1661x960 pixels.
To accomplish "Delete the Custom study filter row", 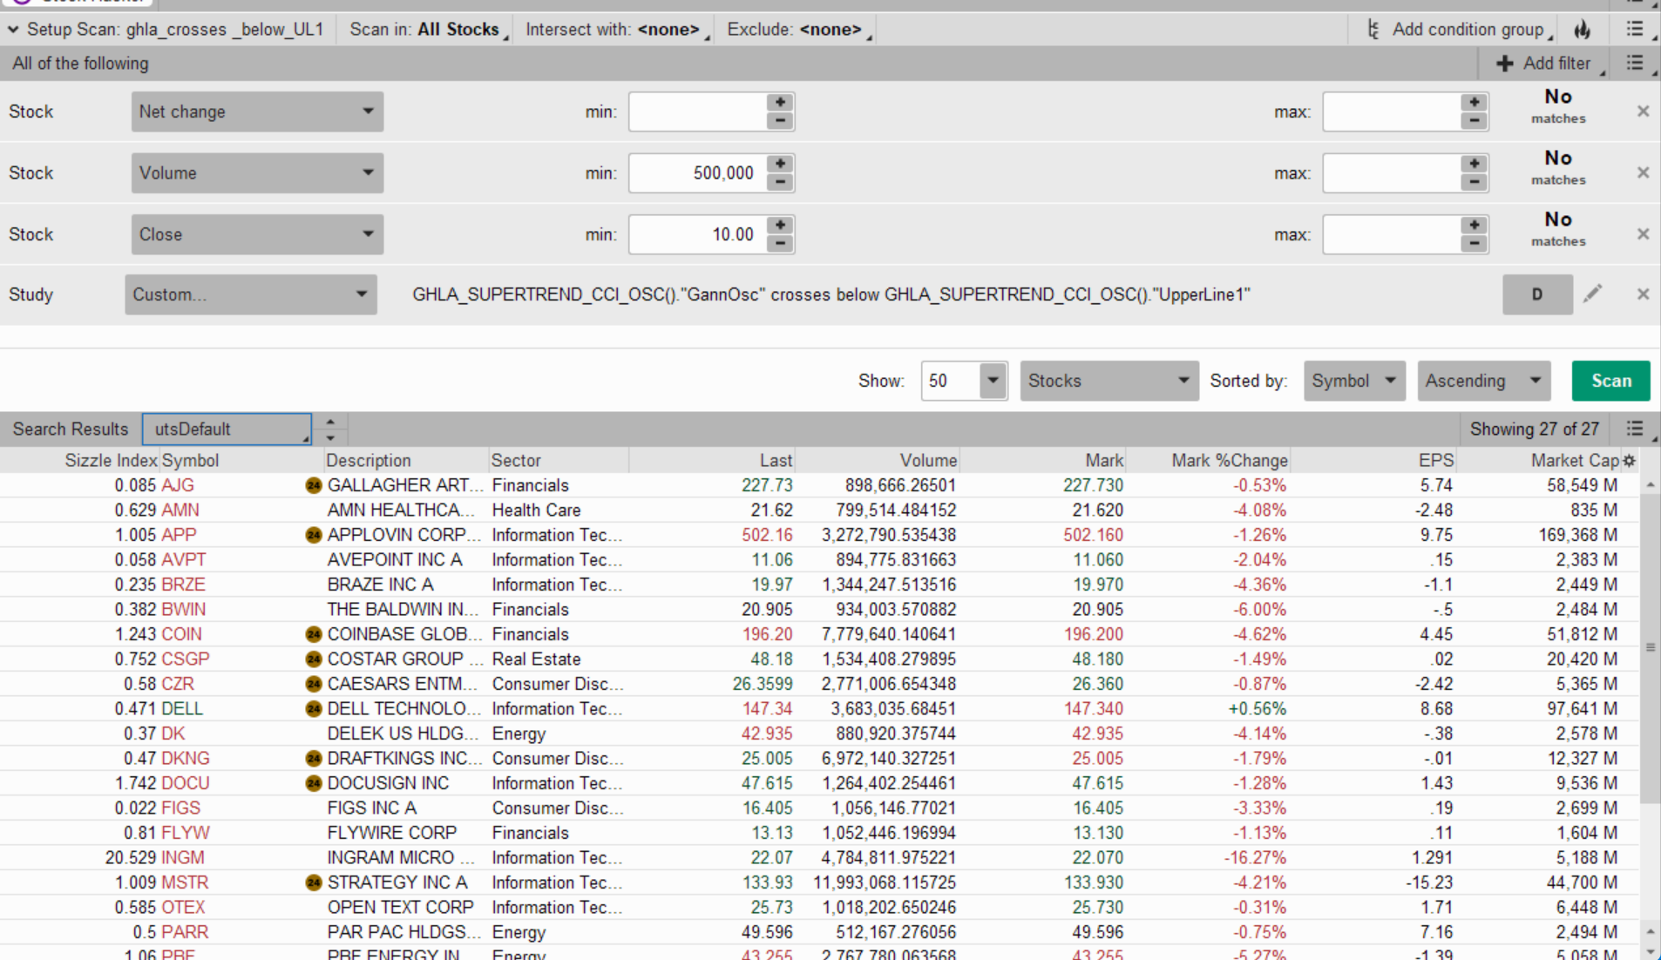I will click(1643, 294).
